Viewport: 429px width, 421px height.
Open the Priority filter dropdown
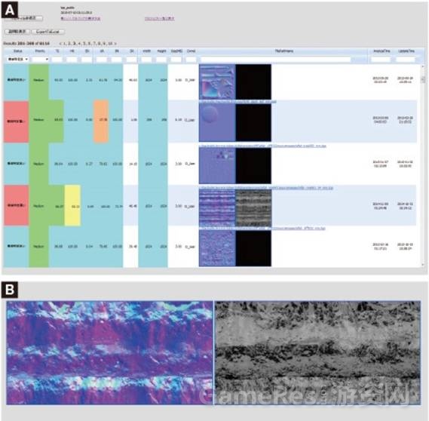click(40, 59)
